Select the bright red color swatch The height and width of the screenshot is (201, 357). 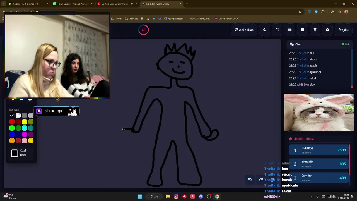click(12, 122)
